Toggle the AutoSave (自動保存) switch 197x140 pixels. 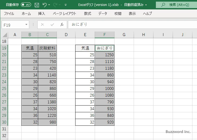pos(26,5)
